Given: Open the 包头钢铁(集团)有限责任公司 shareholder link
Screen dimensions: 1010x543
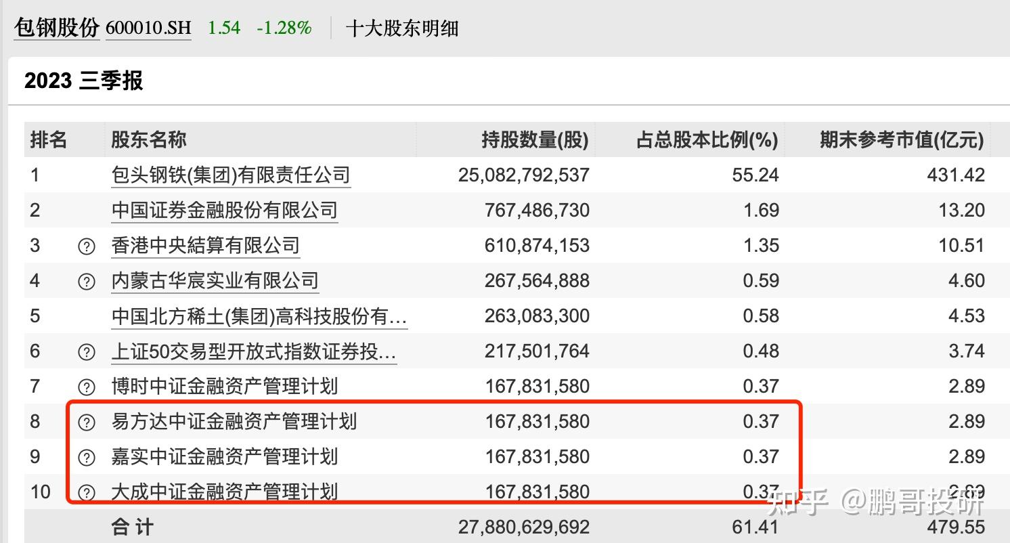Looking at the screenshot, I should tap(231, 174).
